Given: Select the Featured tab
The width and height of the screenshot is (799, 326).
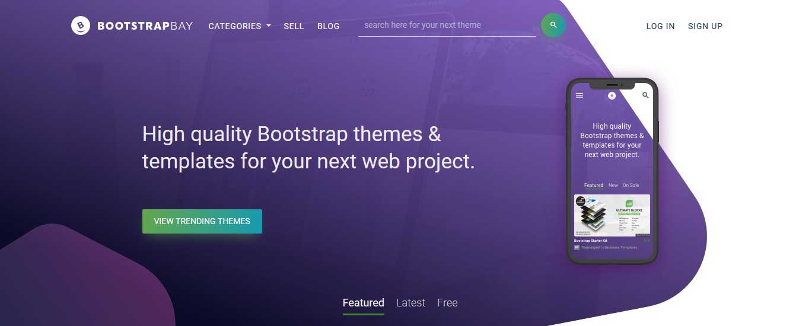Looking at the screenshot, I should pyautogui.click(x=363, y=303).
